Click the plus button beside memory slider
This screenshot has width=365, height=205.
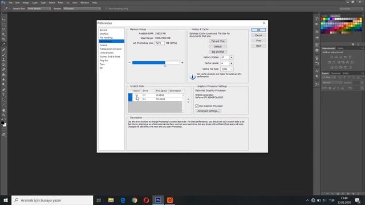[x=182, y=63]
